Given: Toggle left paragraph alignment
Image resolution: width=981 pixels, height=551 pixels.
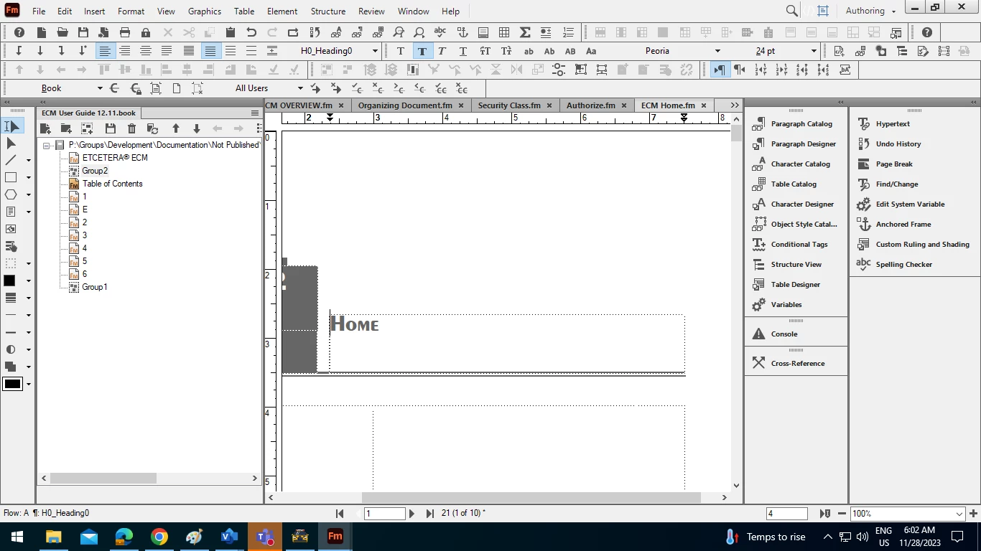Looking at the screenshot, I should [105, 51].
